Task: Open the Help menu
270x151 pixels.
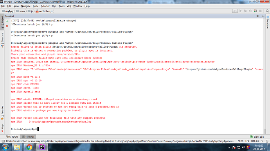Action: click(87, 6)
